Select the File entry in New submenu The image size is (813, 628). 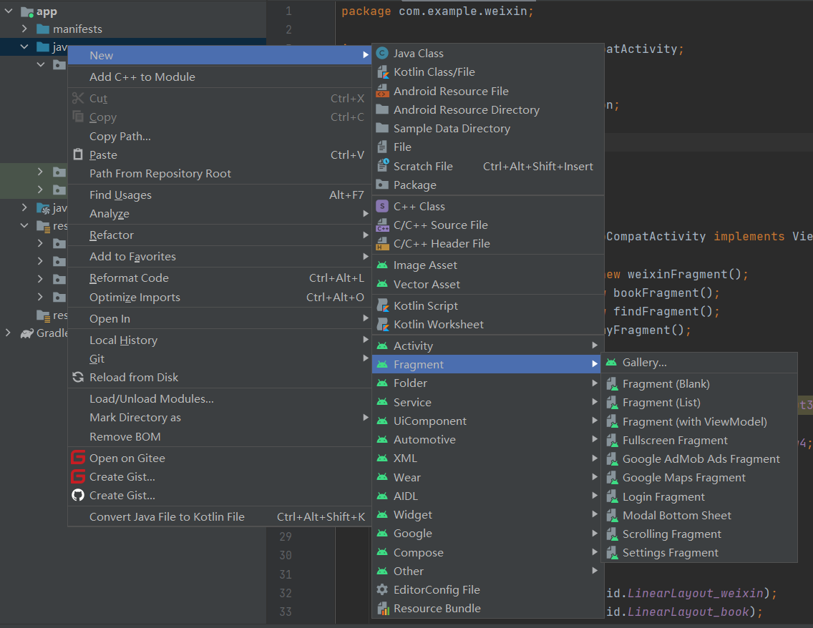coord(488,147)
